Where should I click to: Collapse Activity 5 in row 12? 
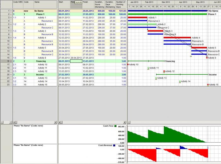11,48
